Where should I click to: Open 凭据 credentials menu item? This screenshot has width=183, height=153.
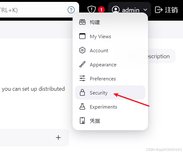[110, 121]
